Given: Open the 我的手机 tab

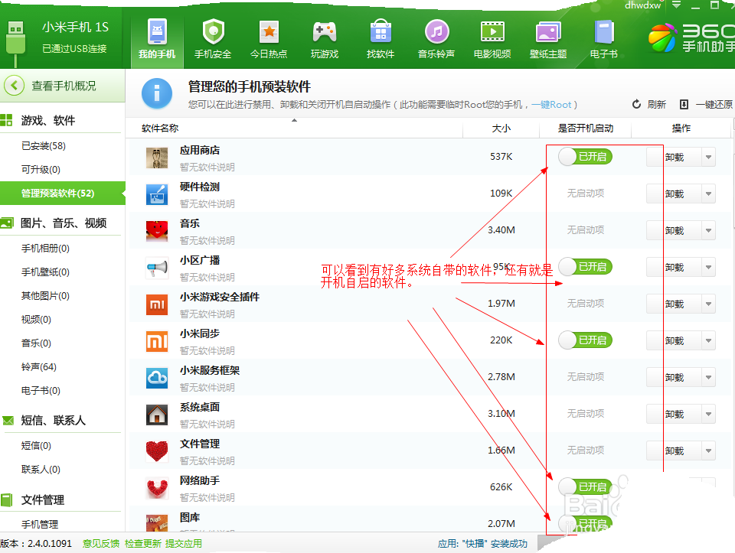Looking at the screenshot, I should tap(156, 39).
